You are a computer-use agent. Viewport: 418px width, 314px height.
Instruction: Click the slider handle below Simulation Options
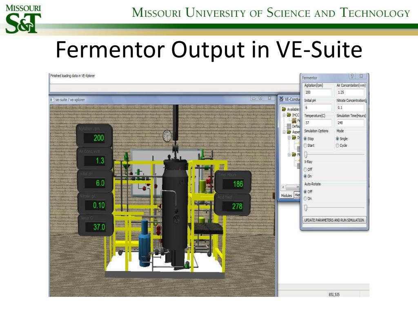pyautogui.click(x=306, y=155)
